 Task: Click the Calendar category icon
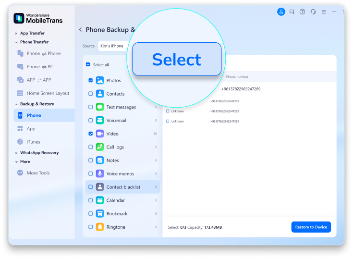tap(100, 200)
